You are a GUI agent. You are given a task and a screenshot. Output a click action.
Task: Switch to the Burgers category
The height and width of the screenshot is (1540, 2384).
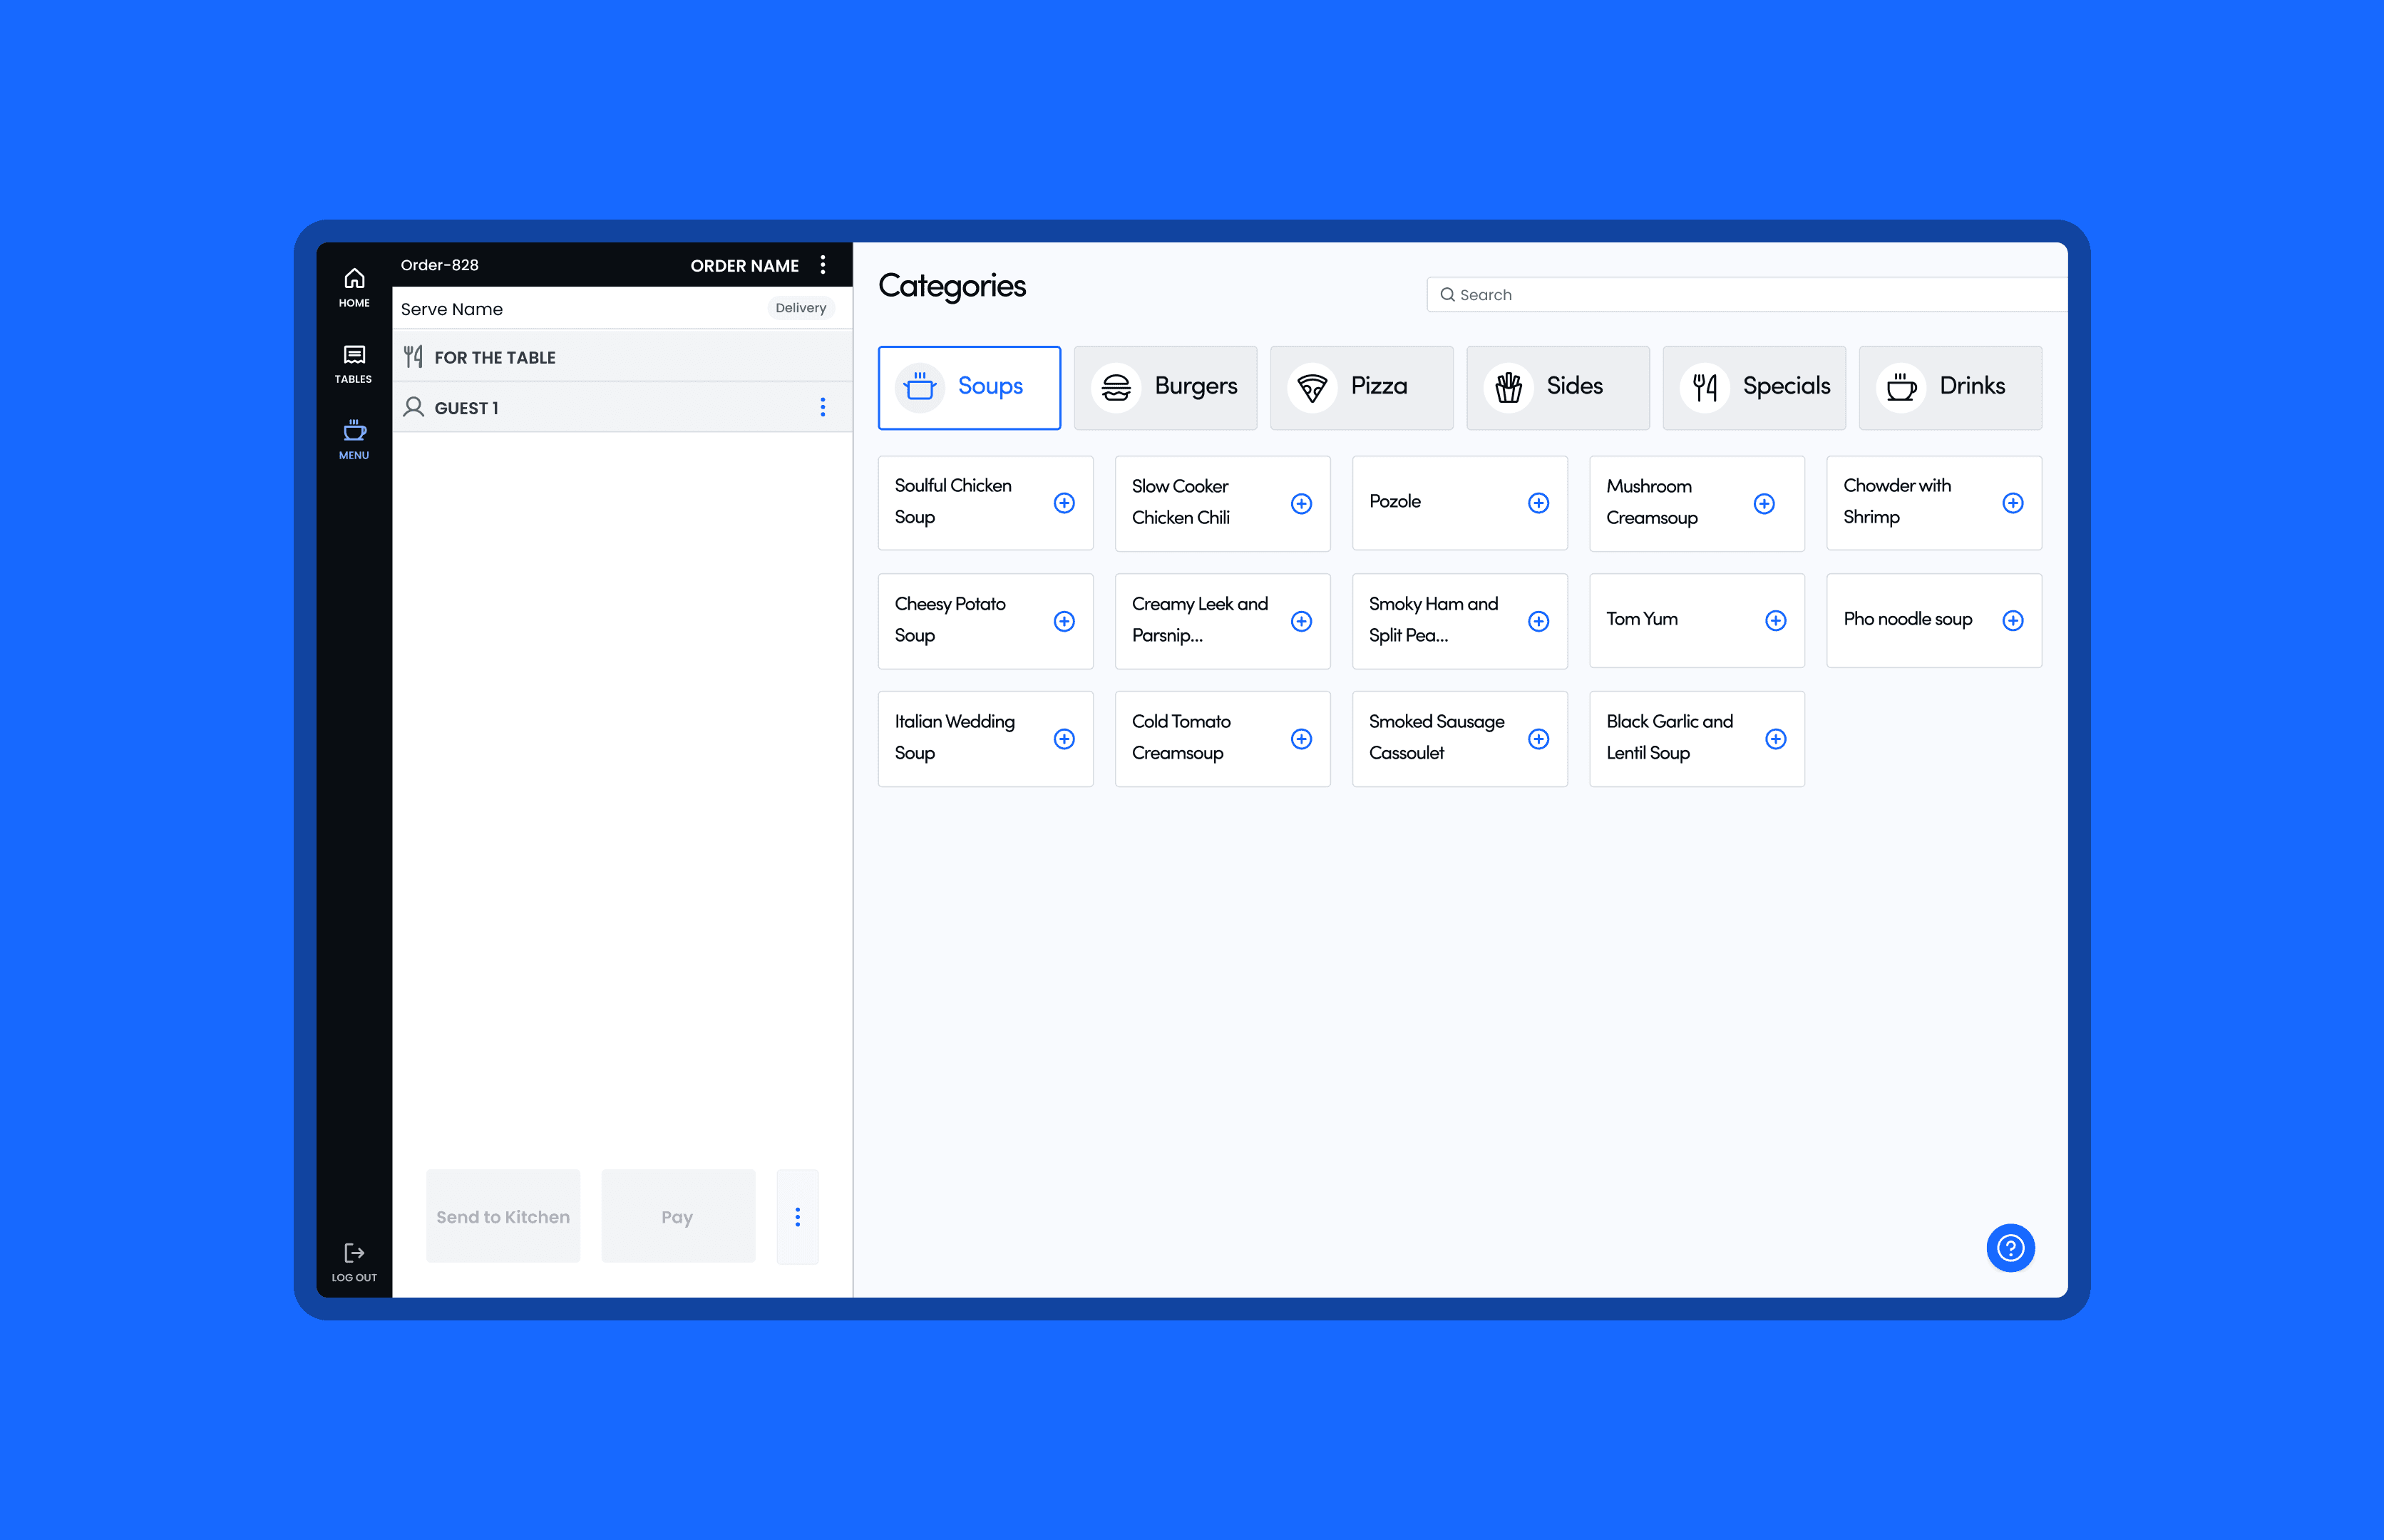1165,387
